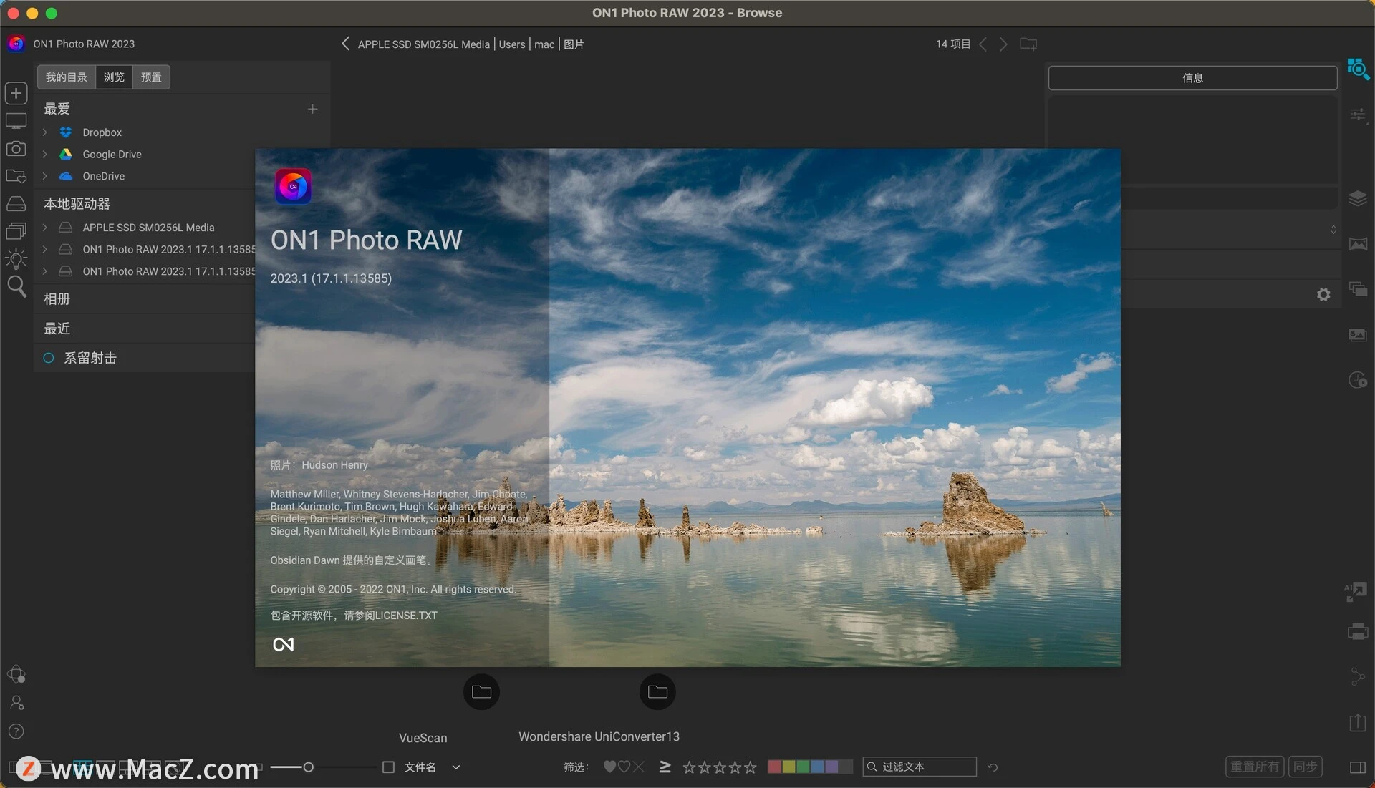Expand the OneDrive tree item

click(44, 176)
